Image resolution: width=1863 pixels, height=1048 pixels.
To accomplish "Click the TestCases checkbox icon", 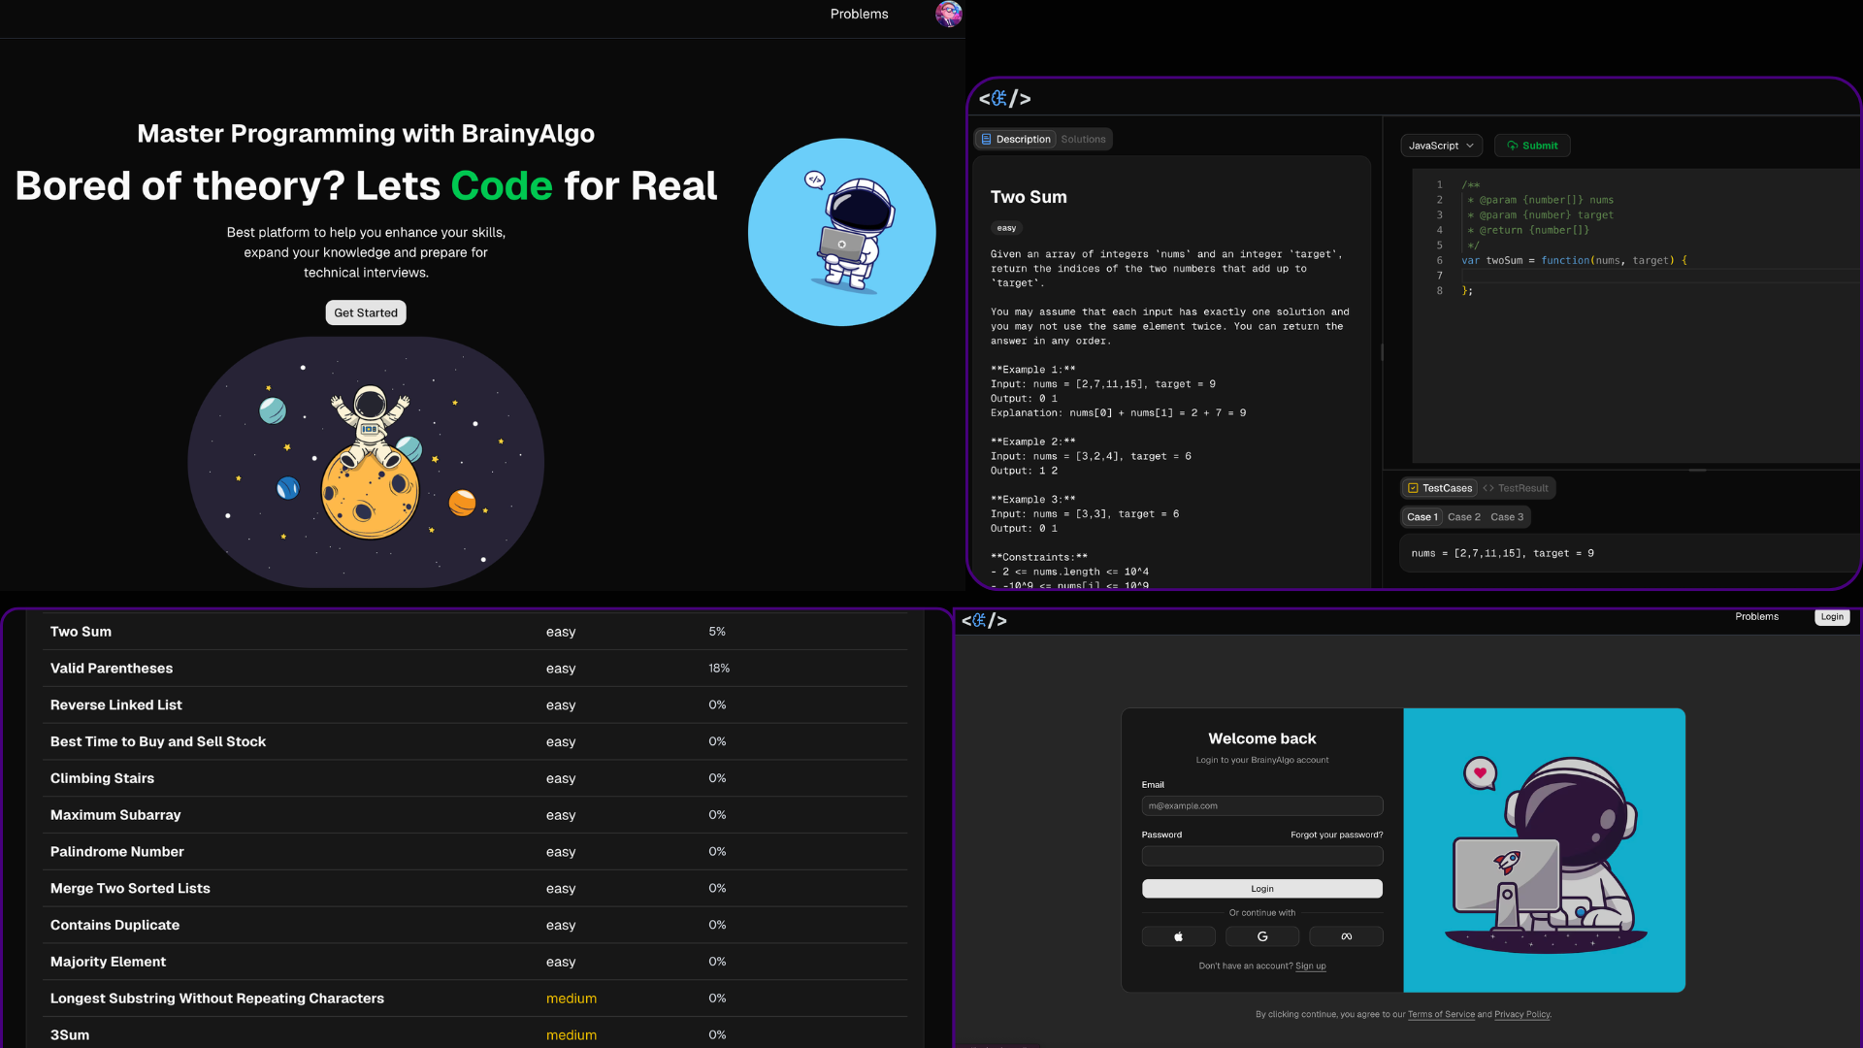I will pyautogui.click(x=1413, y=488).
